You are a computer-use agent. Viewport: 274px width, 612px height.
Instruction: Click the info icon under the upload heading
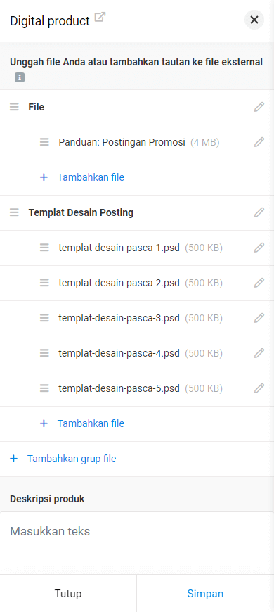point(20,77)
